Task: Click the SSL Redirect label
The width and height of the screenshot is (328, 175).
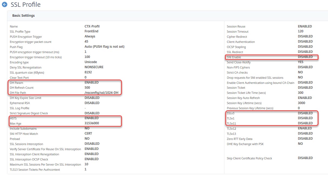Action: (x=235, y=52)
